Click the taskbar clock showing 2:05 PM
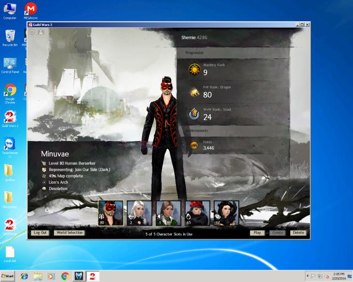Viewport: 353px width, 282px height. click(339, 276)
